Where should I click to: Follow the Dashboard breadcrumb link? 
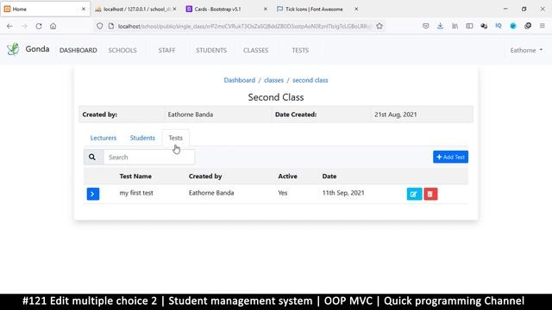click(240, 80)
